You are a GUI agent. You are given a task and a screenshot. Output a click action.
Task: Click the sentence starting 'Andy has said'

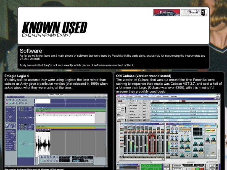point(77,65)
